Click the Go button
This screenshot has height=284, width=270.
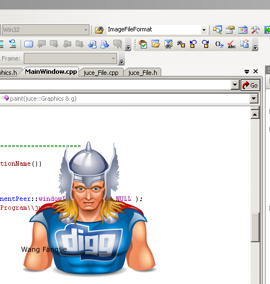click(250, 85)
